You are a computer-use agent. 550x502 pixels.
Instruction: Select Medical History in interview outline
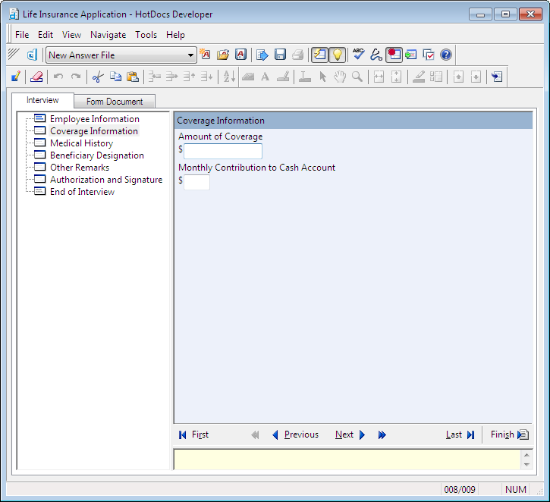(x=81, y=143)
